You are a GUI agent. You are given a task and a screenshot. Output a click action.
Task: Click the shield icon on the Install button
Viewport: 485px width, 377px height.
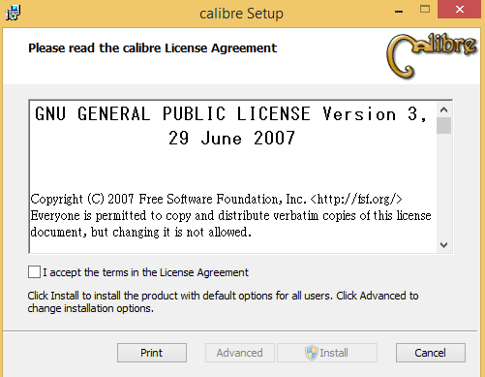[x=312, y=353]
